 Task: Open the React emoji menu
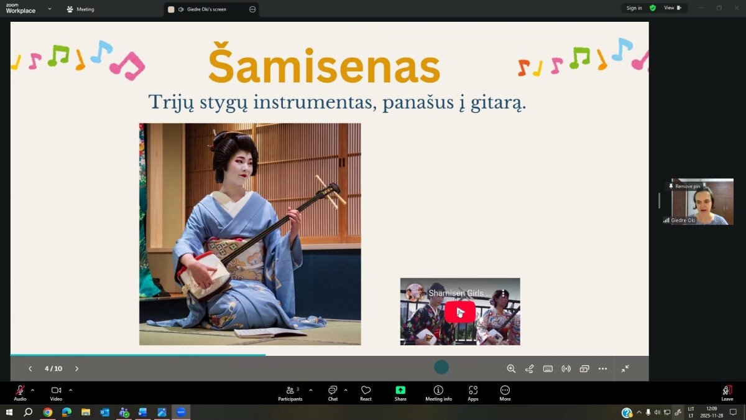click(366, 392)
